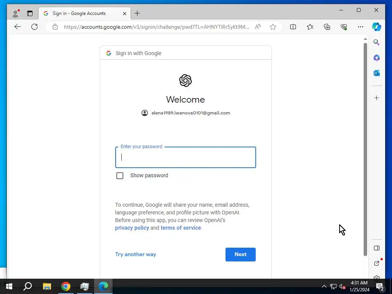Open Browser essentials heart icon
Image resolution: width=392 pixels, height=294 pixels.
pyautogui.click(x=344, y=27)
